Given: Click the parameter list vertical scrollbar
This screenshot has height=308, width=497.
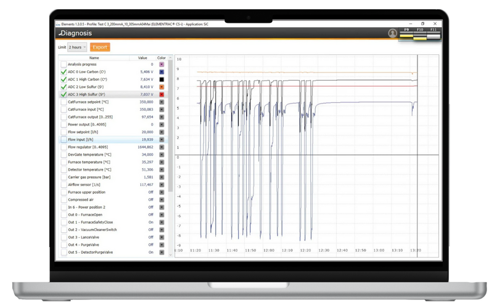Looking at the screenshot, I should point(170,123).
